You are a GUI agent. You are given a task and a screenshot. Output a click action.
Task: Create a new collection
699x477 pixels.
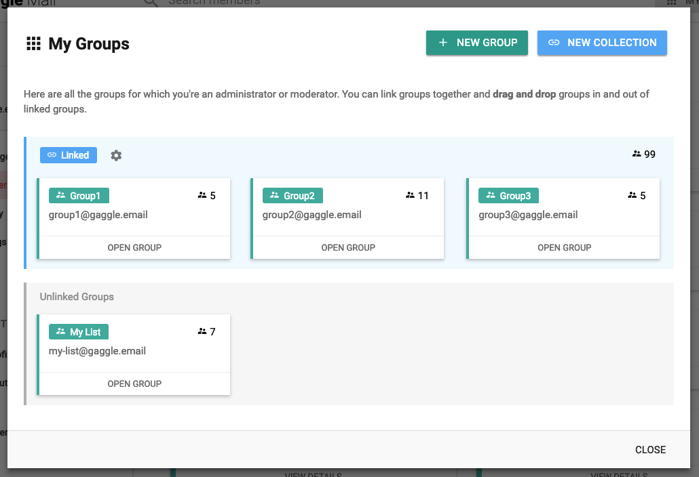click(x=602, y=43)
